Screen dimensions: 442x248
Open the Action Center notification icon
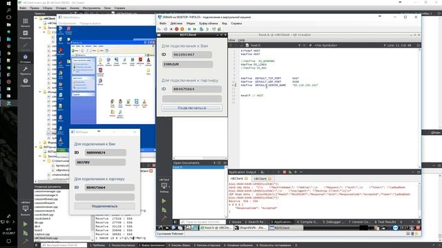[x=8, y=241]
